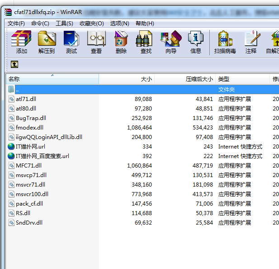
Task: Click the 注释 (Comment) toolbar icon
Action: [252, 38]
